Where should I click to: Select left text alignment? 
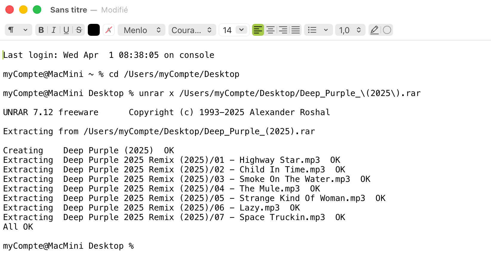point(258,30)
